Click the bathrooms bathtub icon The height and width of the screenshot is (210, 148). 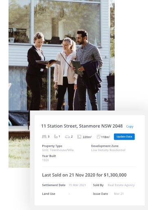(56, 136)
